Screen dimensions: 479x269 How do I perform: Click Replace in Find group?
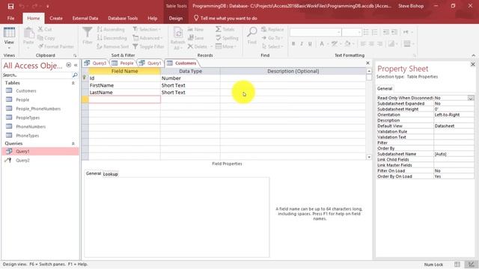[x=272, y=29]
